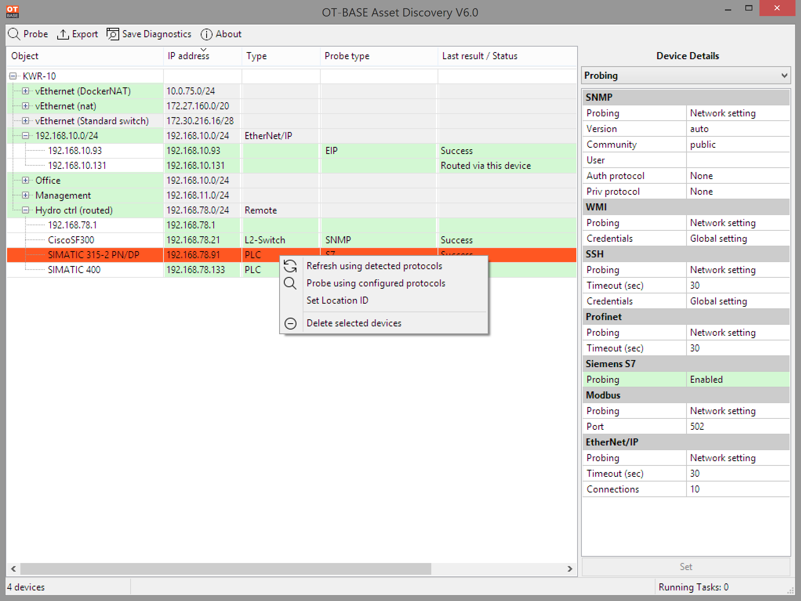Click the Siemens S7 section header

[686, 364]
